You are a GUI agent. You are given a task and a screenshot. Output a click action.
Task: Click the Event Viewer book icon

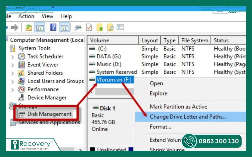click(x=21, y=65)
